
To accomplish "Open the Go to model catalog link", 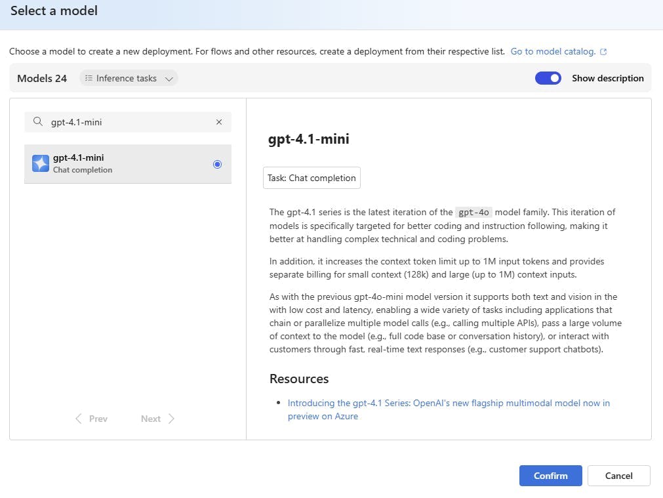I will pos(553,52).
